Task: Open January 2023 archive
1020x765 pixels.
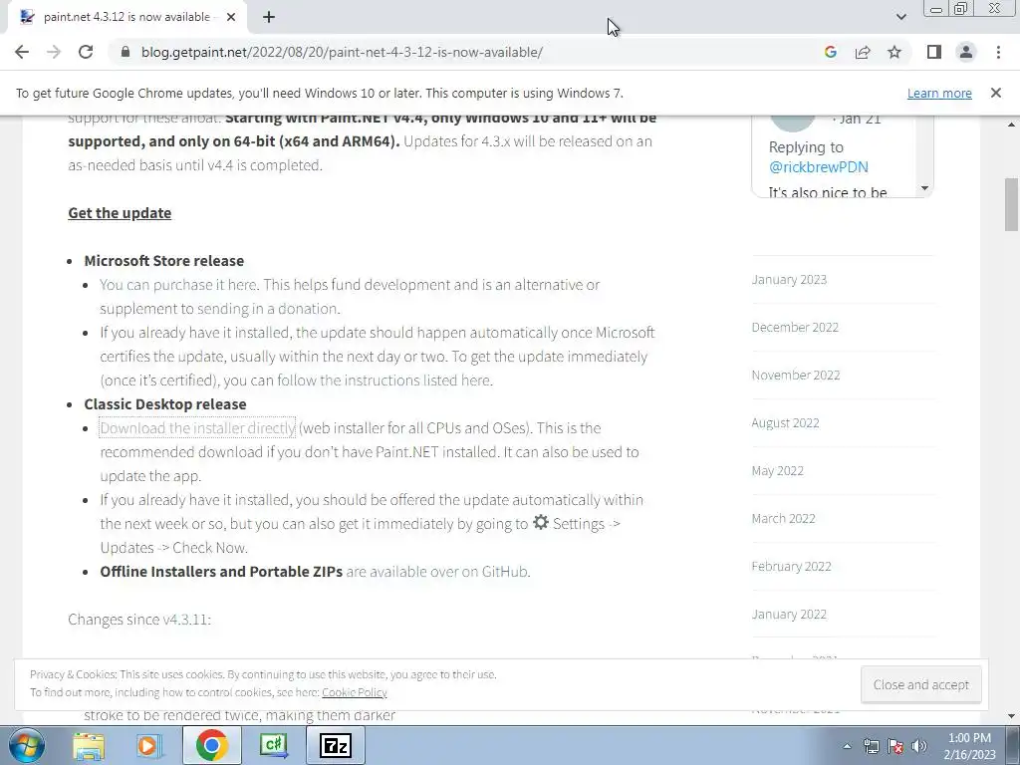Action: (789, 279)
